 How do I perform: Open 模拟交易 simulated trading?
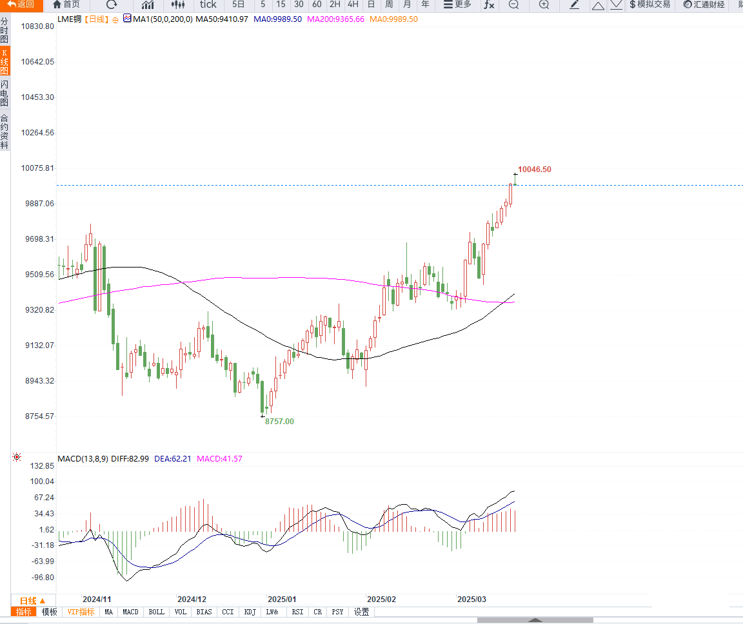click(x=649, y=5)
